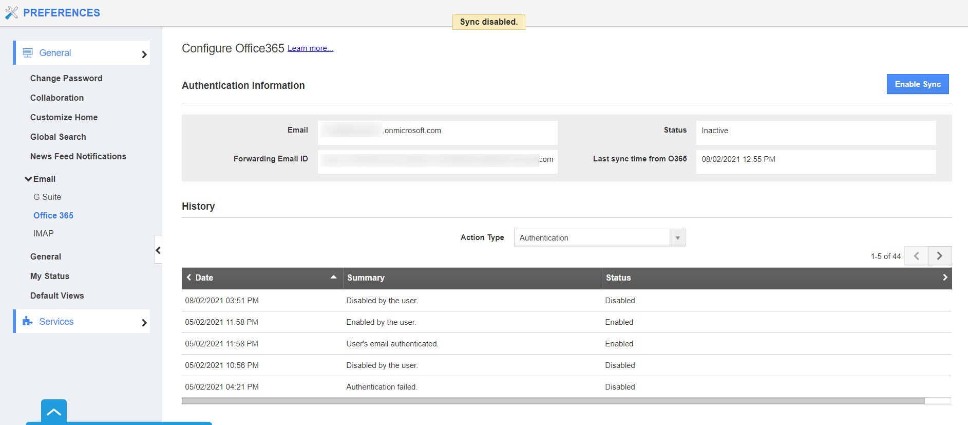The image size is (968, 425).
Task: Open the Action Type dropdown
Action: (x=677, y=238)
